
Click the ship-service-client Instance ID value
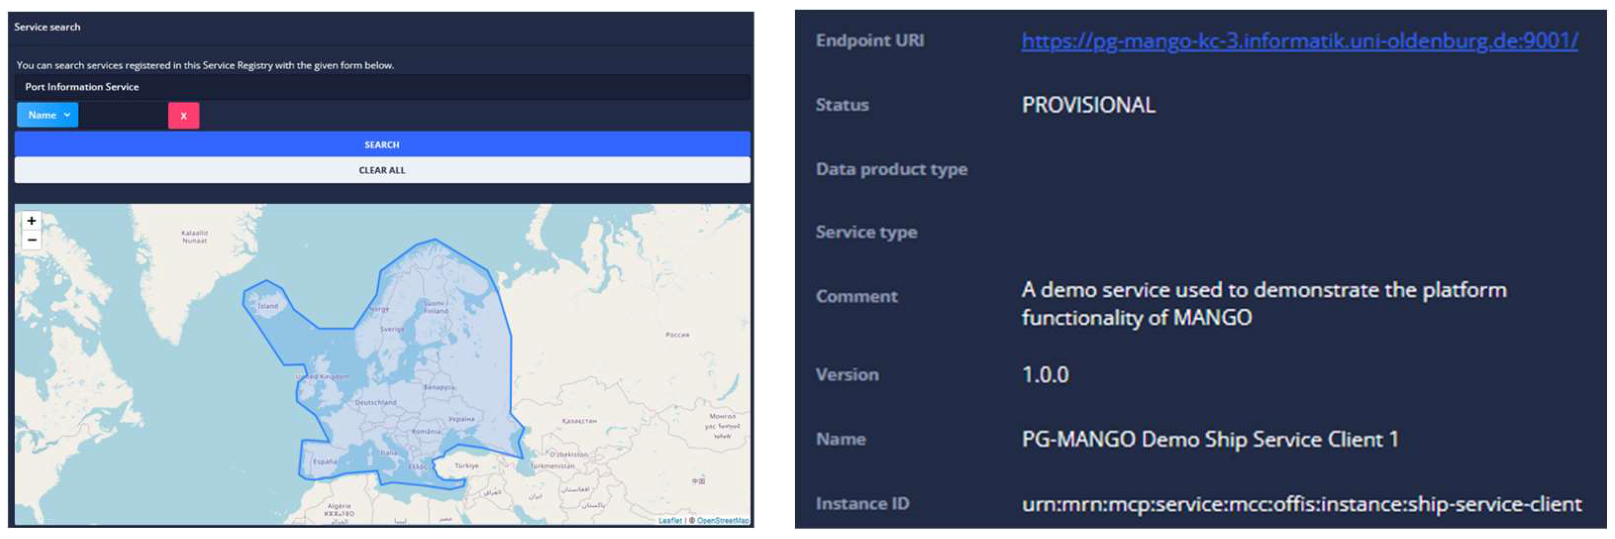[x=1302, y=504]
